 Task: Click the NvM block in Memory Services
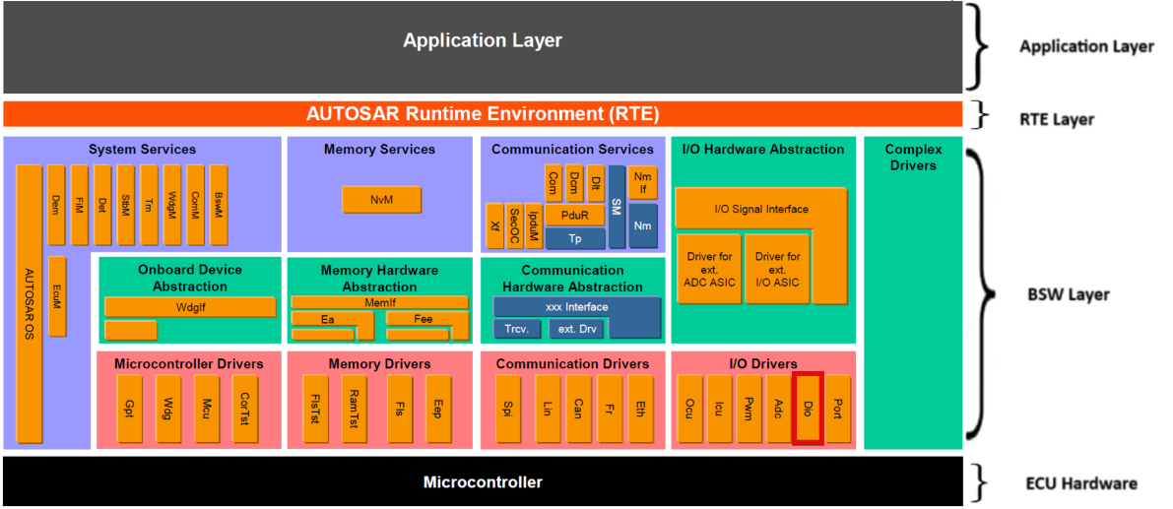(x=381, y=200)
